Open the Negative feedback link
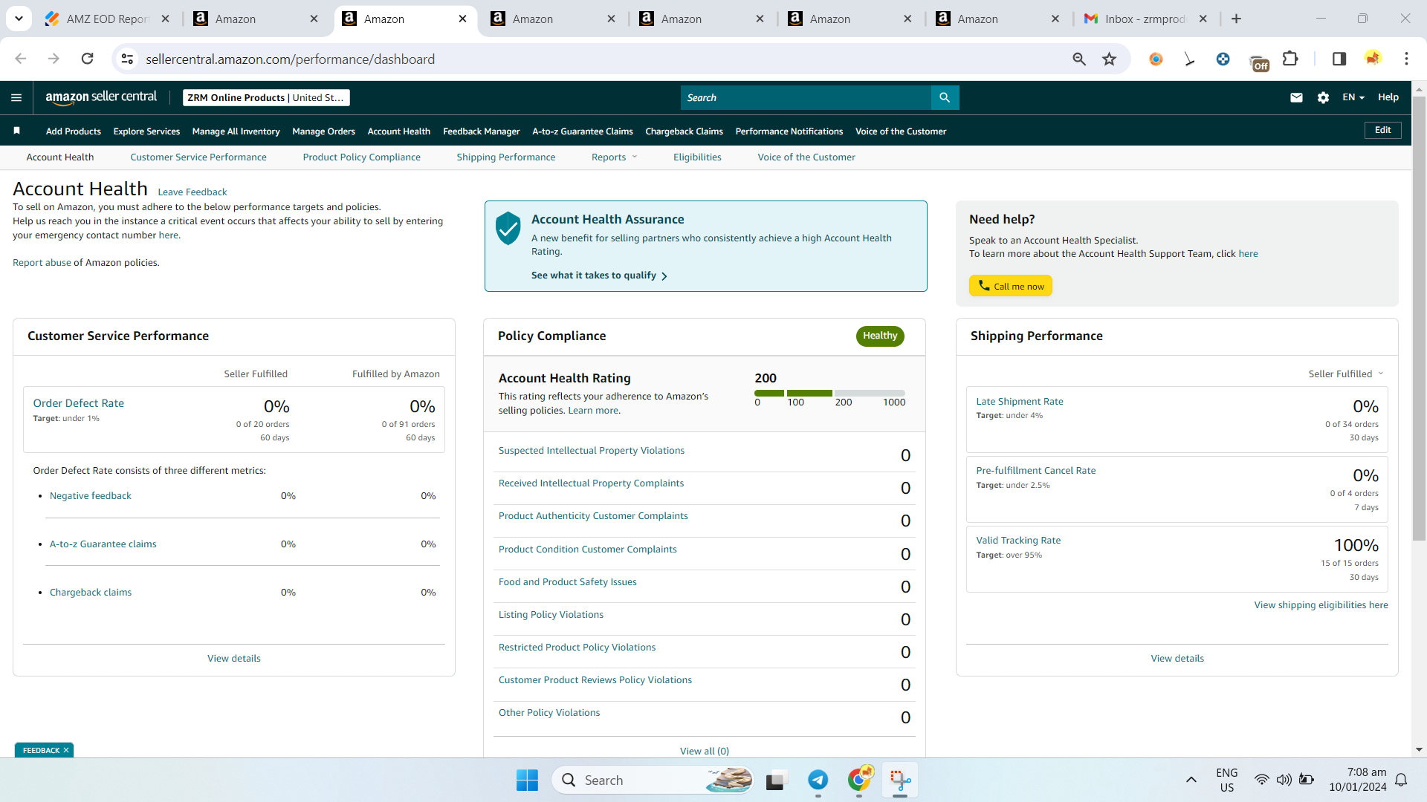The width and height of the screenshot is (1427, 802). click(90, 495)
